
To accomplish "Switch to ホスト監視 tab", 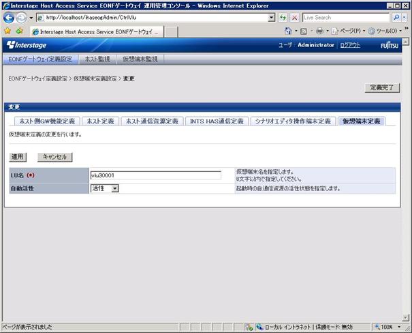I will (x=97, y=59).
